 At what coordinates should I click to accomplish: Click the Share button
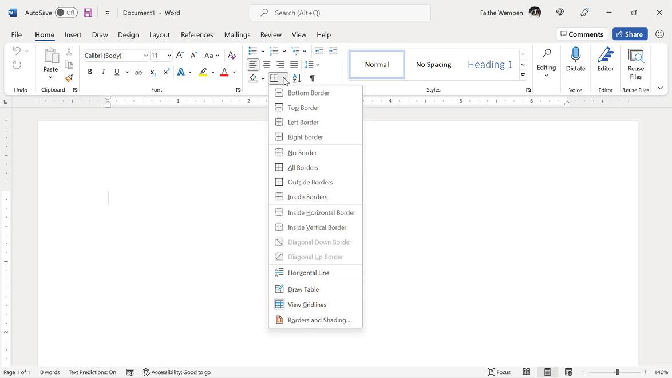[630, 34]
